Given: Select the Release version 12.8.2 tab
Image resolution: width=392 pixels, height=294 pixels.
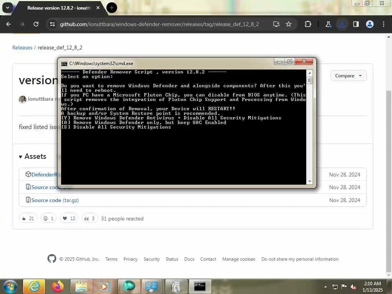Looking at the screenshot, I should 59,8.
